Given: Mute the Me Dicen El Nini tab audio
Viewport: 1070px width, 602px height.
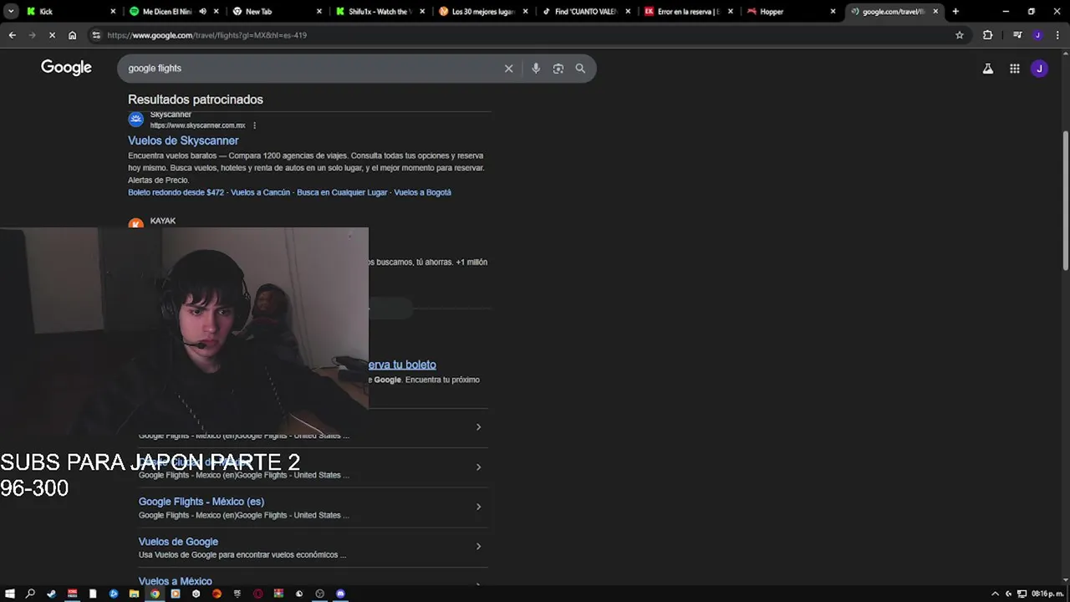Looking at the screenshot, I should 203,12.
